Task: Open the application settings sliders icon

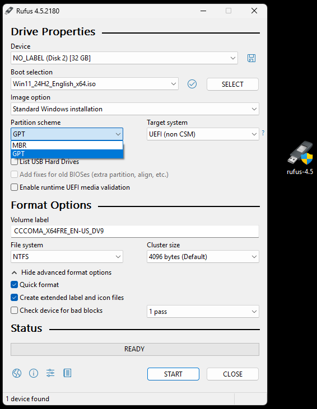Action: pos(50,373)
